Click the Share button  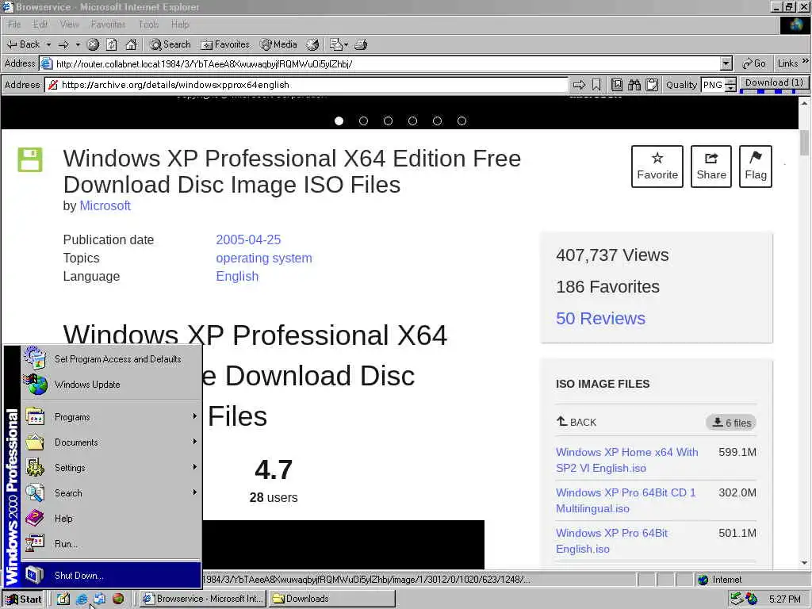coord(711,167)
